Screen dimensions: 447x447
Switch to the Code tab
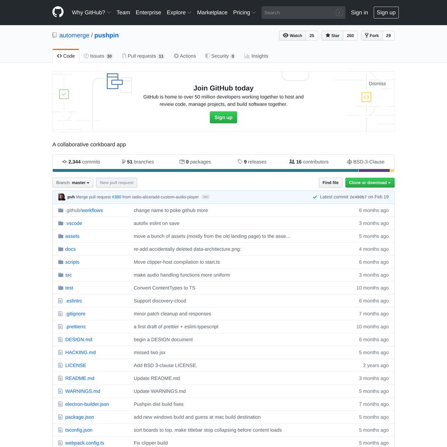tap(66, 56)
